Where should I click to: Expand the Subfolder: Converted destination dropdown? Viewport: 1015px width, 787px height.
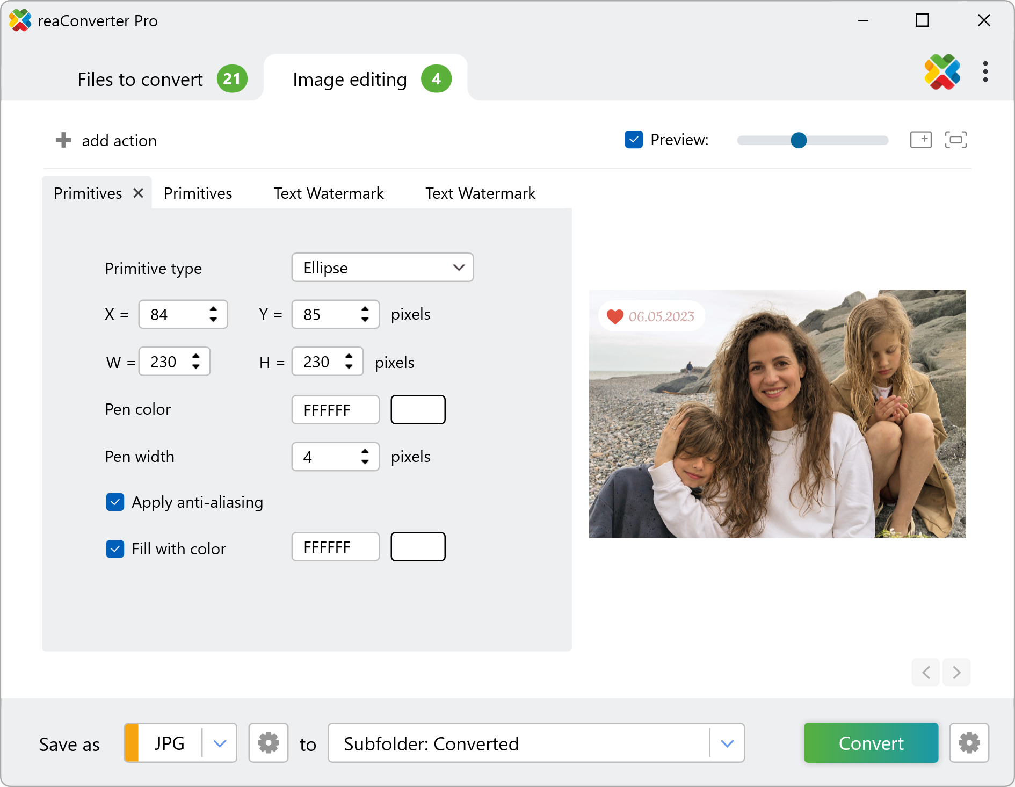[727, 743]
